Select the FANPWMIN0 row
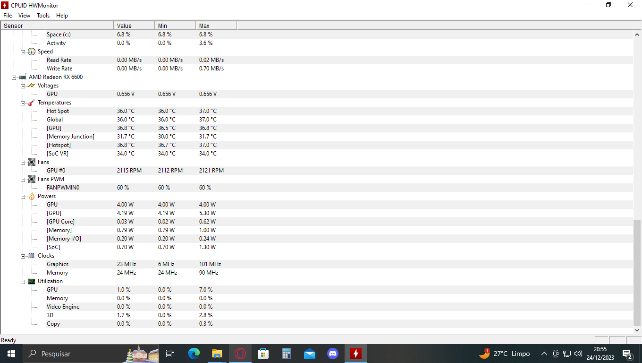Image resolution: width=642 pixels, height=363 pixels. tap(317, 188)
